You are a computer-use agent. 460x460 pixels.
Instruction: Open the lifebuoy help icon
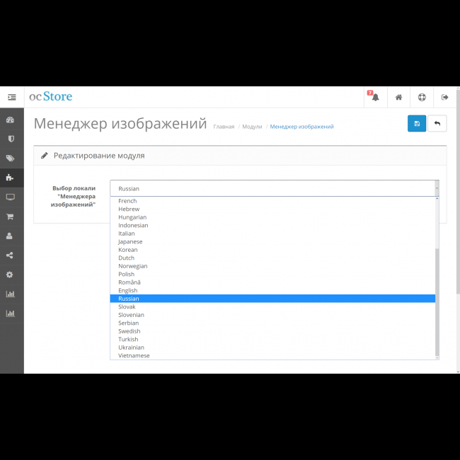coord(422,97)
